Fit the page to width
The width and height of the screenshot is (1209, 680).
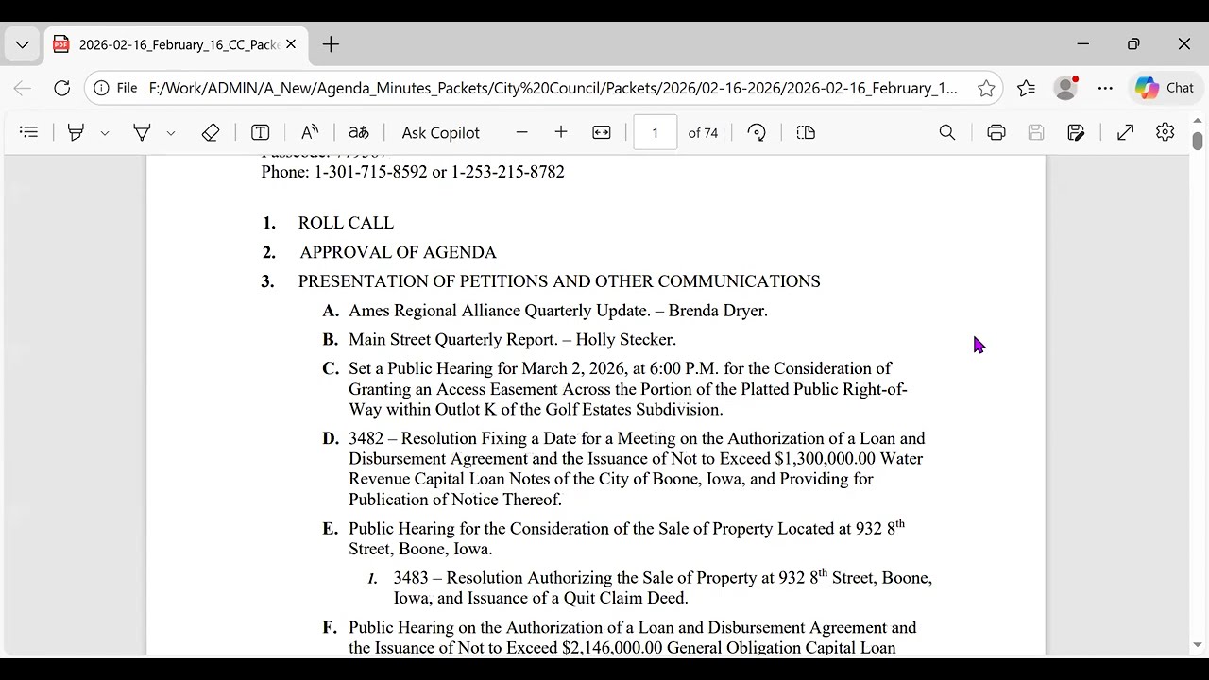[x=602, y=132]
